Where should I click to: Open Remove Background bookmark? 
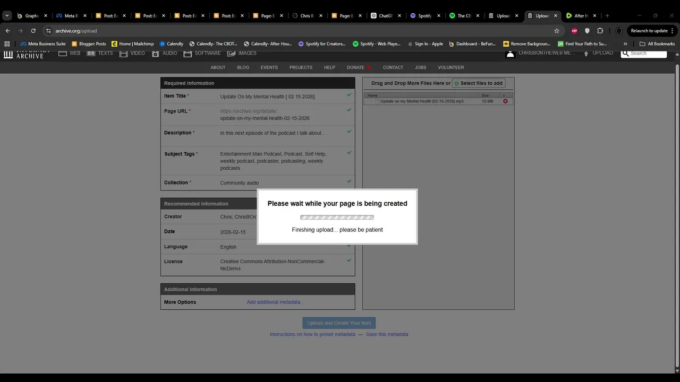(526, 44)
